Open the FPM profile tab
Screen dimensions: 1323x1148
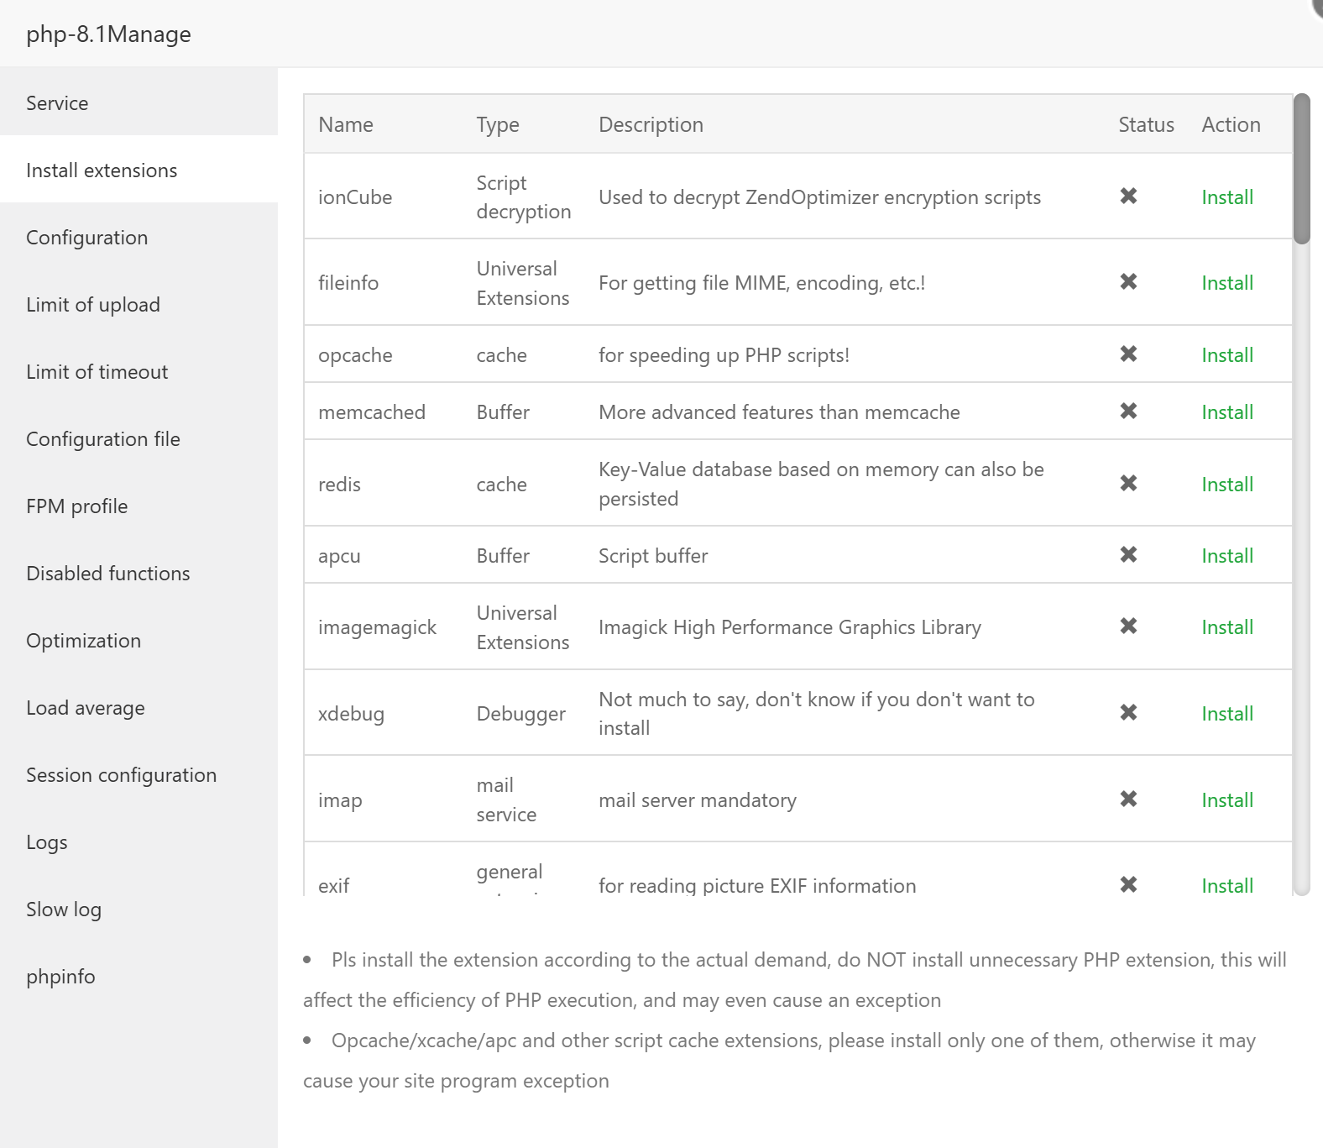[x=76, y=506]
